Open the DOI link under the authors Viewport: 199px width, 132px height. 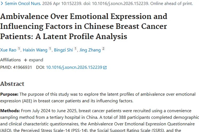point(74,67)
